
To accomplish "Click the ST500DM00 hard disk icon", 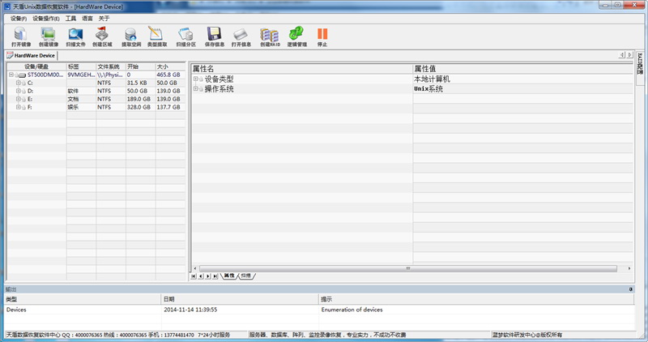I will click(x=22, y=75).
